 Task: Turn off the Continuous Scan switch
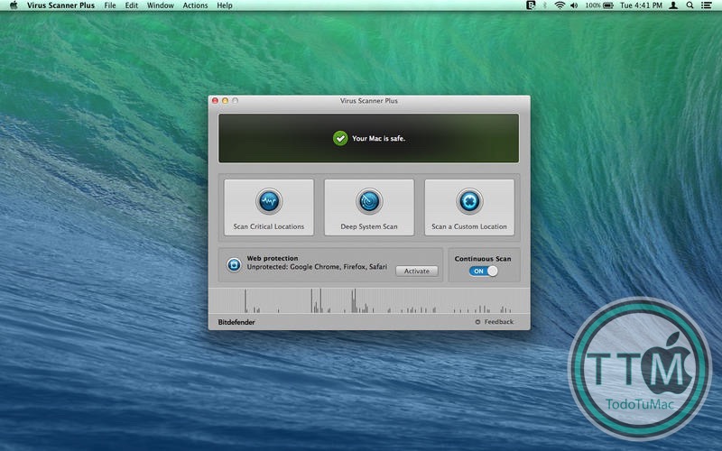[483, 272]
